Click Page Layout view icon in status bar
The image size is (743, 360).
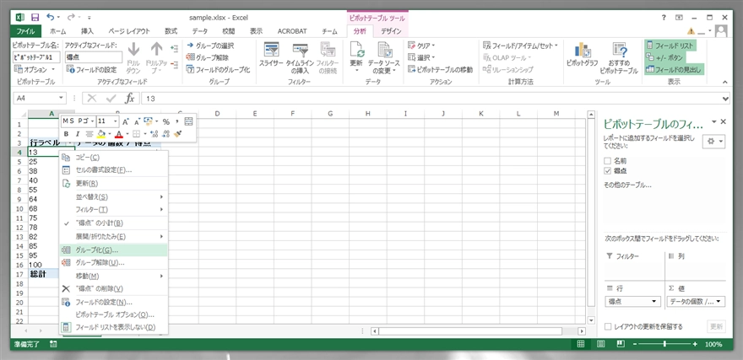[x=600, y=344]
